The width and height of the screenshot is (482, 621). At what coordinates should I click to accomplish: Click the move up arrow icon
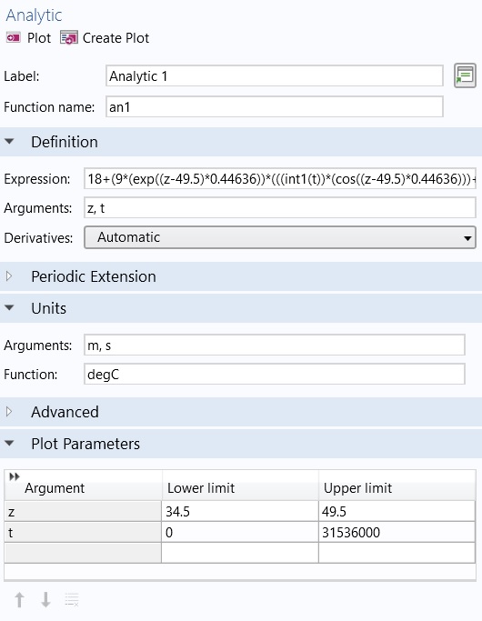pyautogui.click(x=19, y=599)
